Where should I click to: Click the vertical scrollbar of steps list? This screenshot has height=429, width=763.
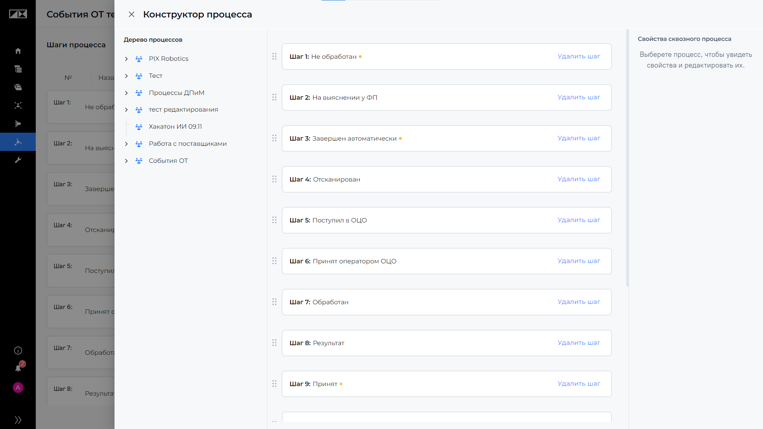pos(627,158)
